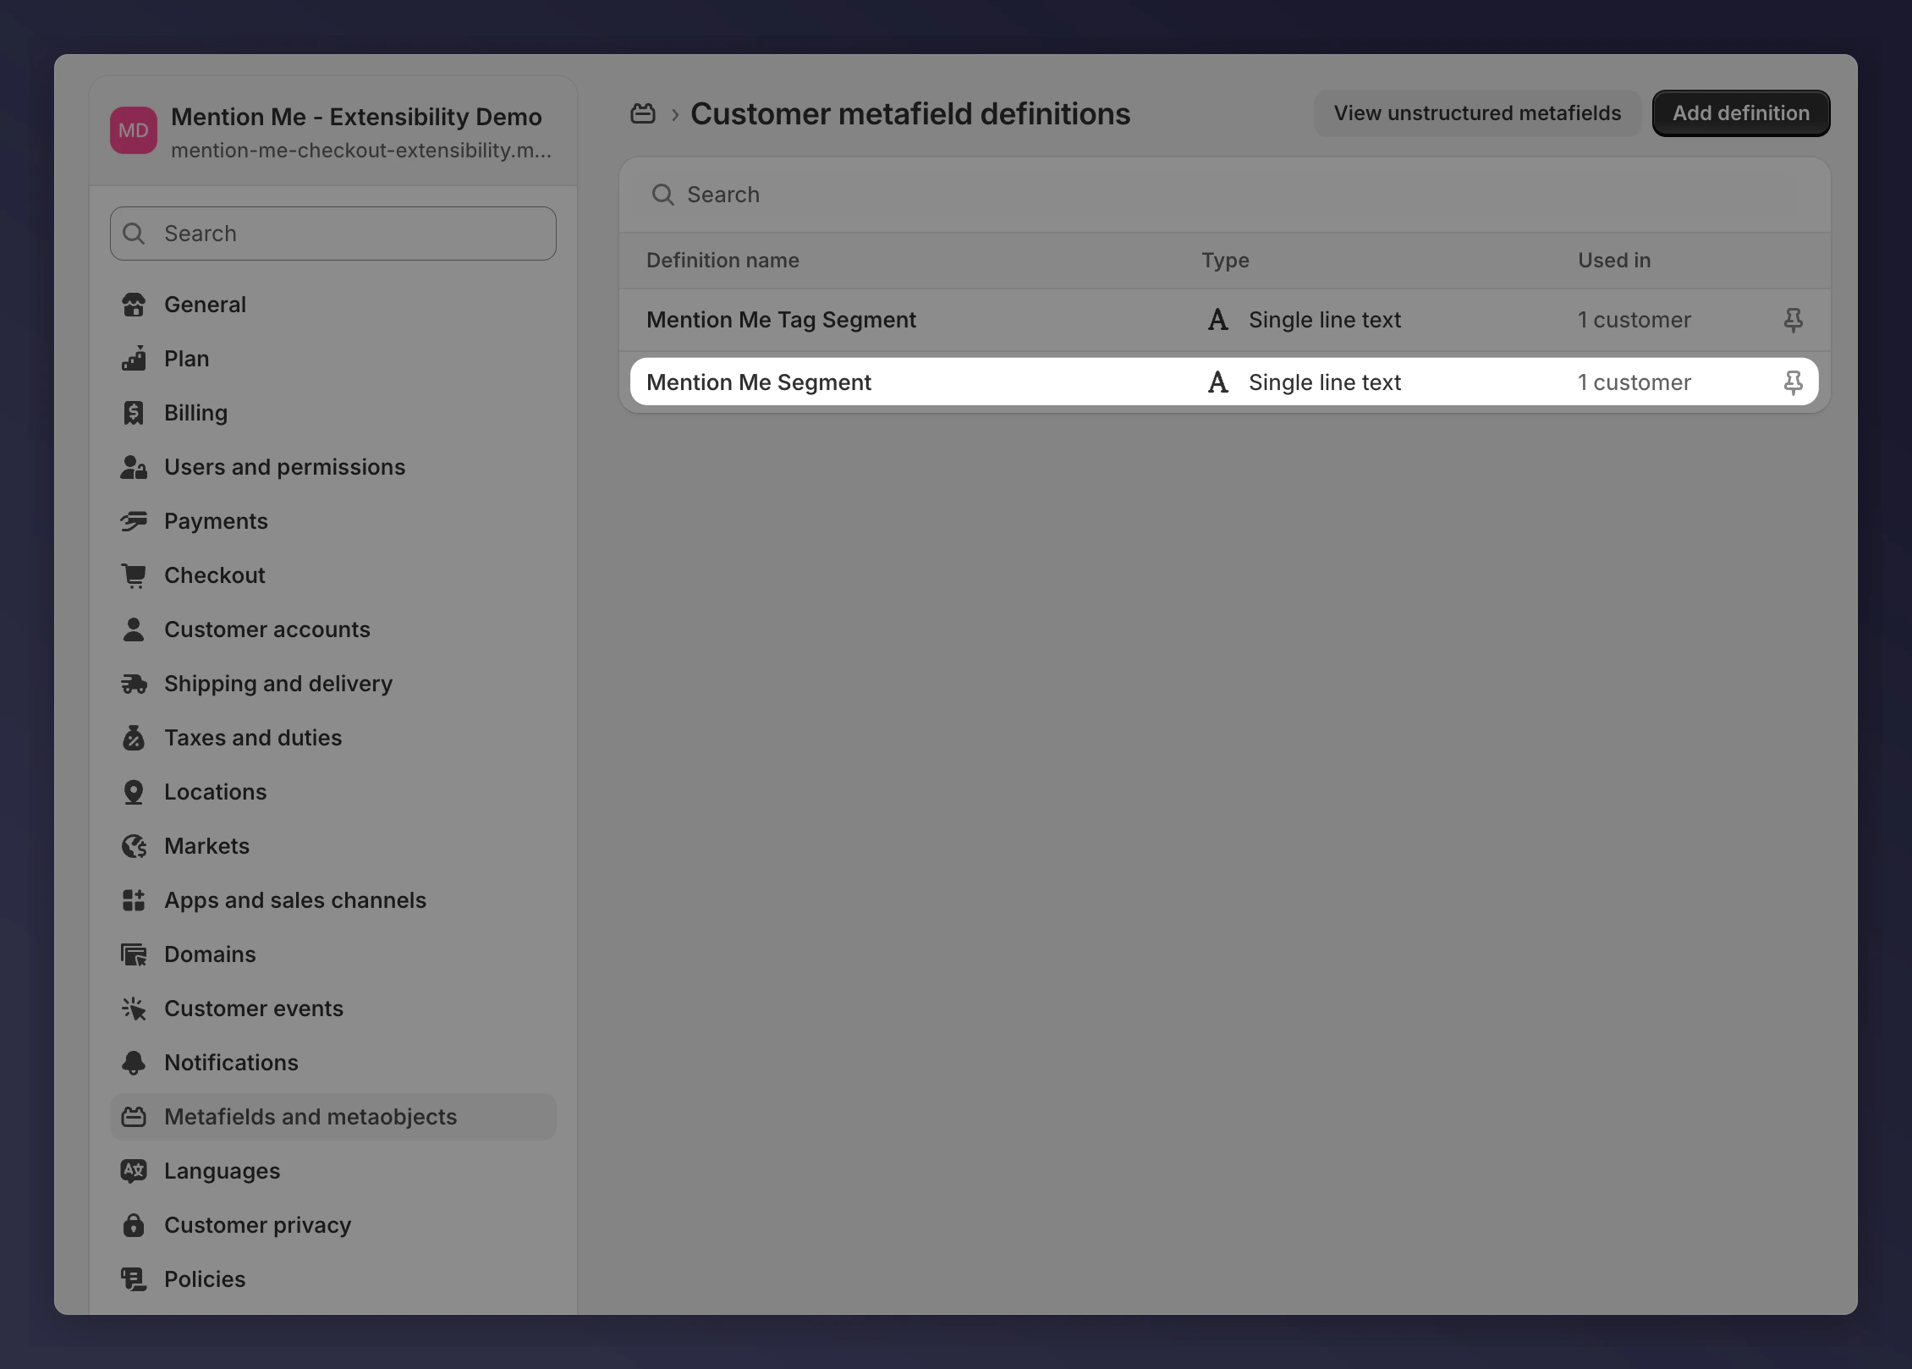Click the MD store avatar

134,130
